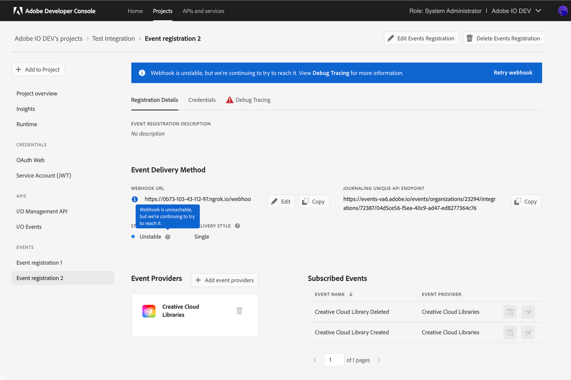The width and height of the screenshot is (571, 380).
Task: Click the Single delivery style value
Action: click(202, 237)
